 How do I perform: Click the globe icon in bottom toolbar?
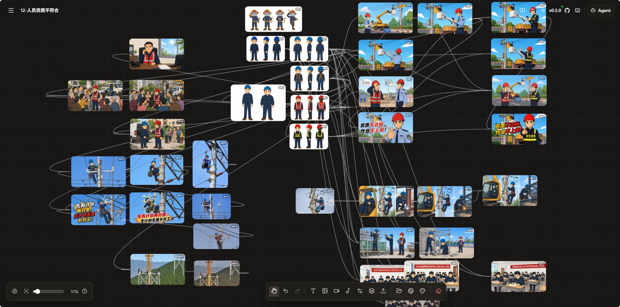[411, 291]
